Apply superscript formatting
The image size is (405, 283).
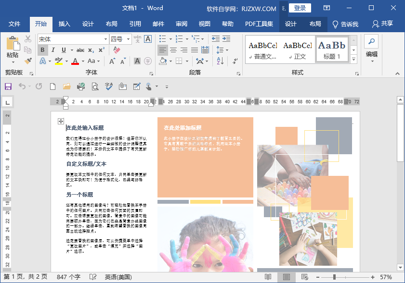pos(101,49)
